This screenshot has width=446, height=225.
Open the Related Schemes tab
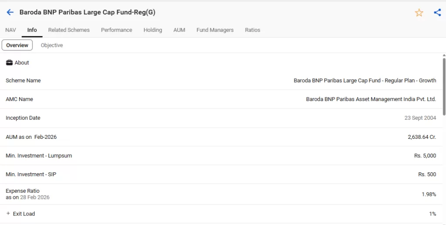(69, 30)
